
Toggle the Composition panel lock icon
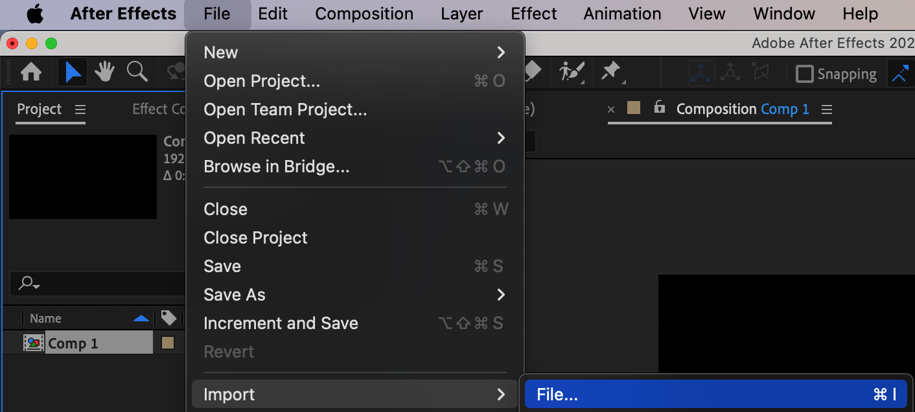click(x=659, y=108)
